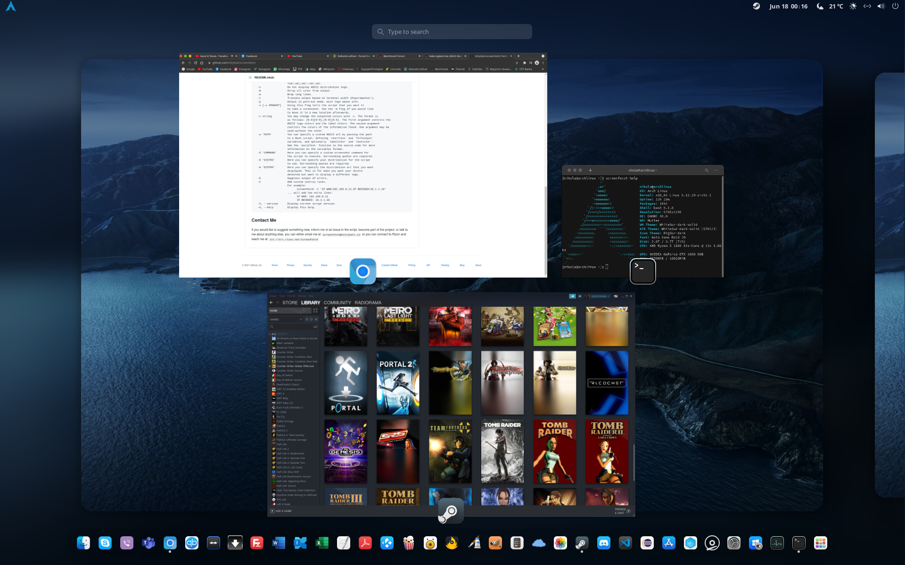Open the blue cloud dock icon
Screen dimensions: 905x565
point(539,543)
